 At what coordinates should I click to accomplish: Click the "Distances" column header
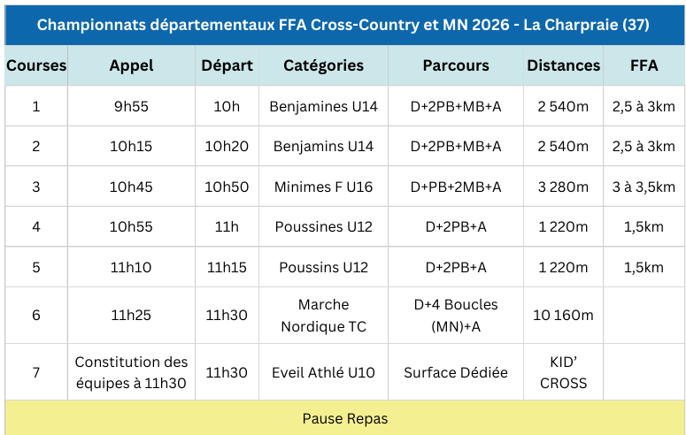pos(563,65)
